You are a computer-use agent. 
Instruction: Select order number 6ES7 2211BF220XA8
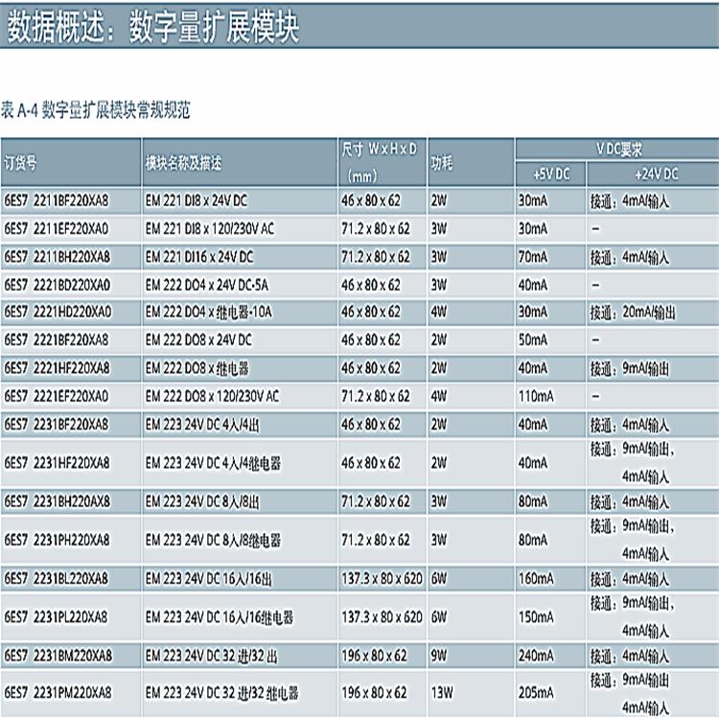coord(57,201)
